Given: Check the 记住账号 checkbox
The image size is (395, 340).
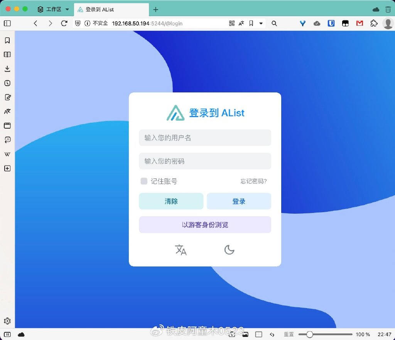Looking at the screenshot, I should (x=143, y=181).
